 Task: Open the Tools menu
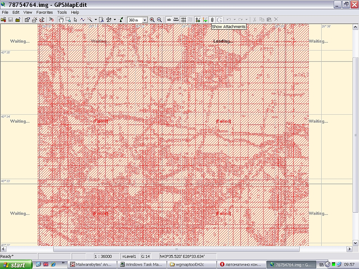pyautogui.click(x=62, y=12)
